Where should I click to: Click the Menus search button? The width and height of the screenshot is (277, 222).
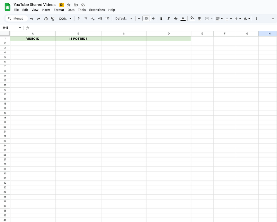[16, 19]
